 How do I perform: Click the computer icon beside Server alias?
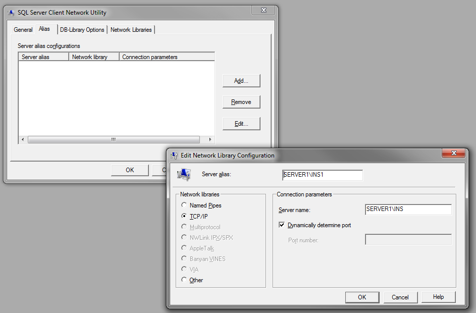(184, 174)
